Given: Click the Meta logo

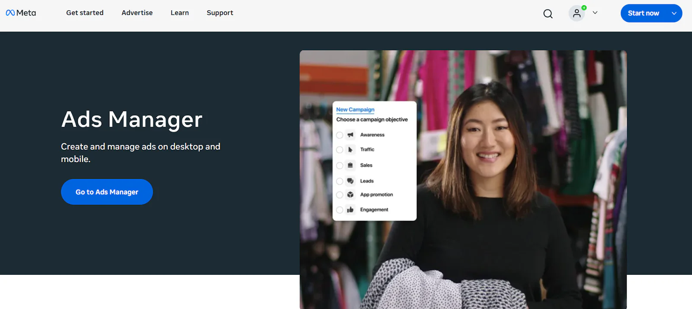Looking at the screenshot, I should pyautogui.click(x=21, y=13).
